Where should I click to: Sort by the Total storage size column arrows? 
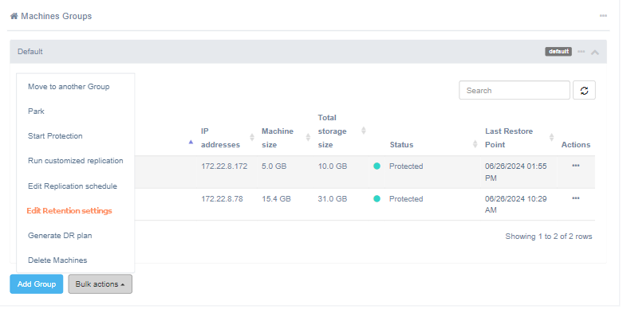[x=363, y=131]
